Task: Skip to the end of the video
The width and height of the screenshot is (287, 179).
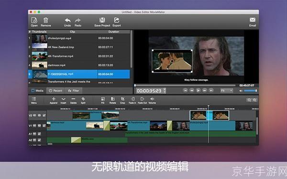Action: [211, 90]
